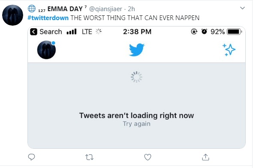This screenshot has height=168, width=253.
Task: Open EMMA DAY display name
Action: pos(65,9)
